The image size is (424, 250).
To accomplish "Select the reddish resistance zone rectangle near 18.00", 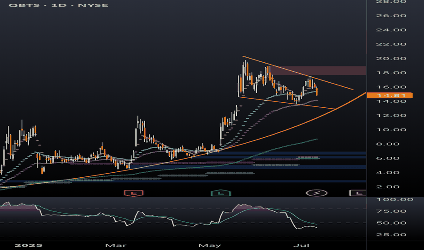I will 318,70.
